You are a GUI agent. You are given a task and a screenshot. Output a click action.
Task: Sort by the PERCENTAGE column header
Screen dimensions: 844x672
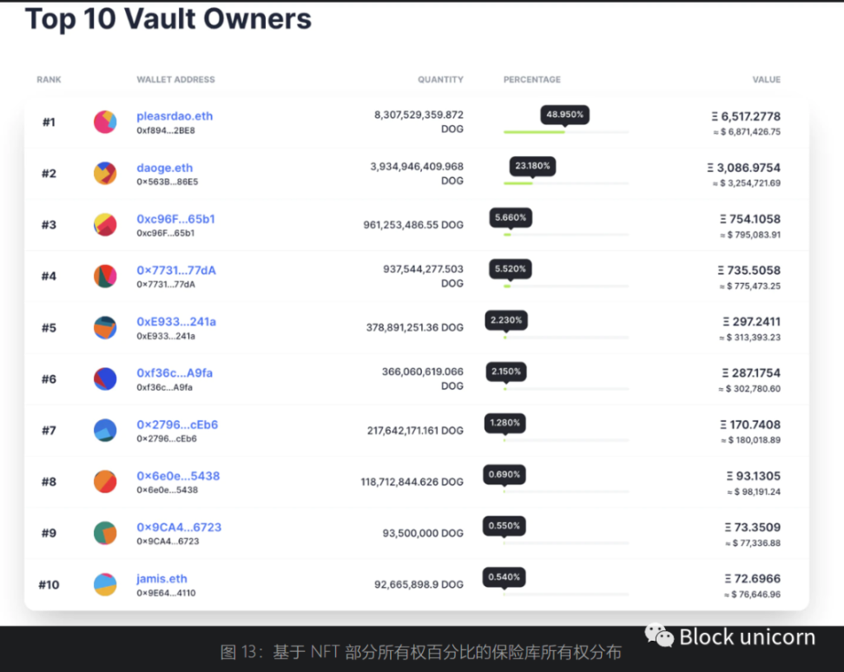point(531,80)
